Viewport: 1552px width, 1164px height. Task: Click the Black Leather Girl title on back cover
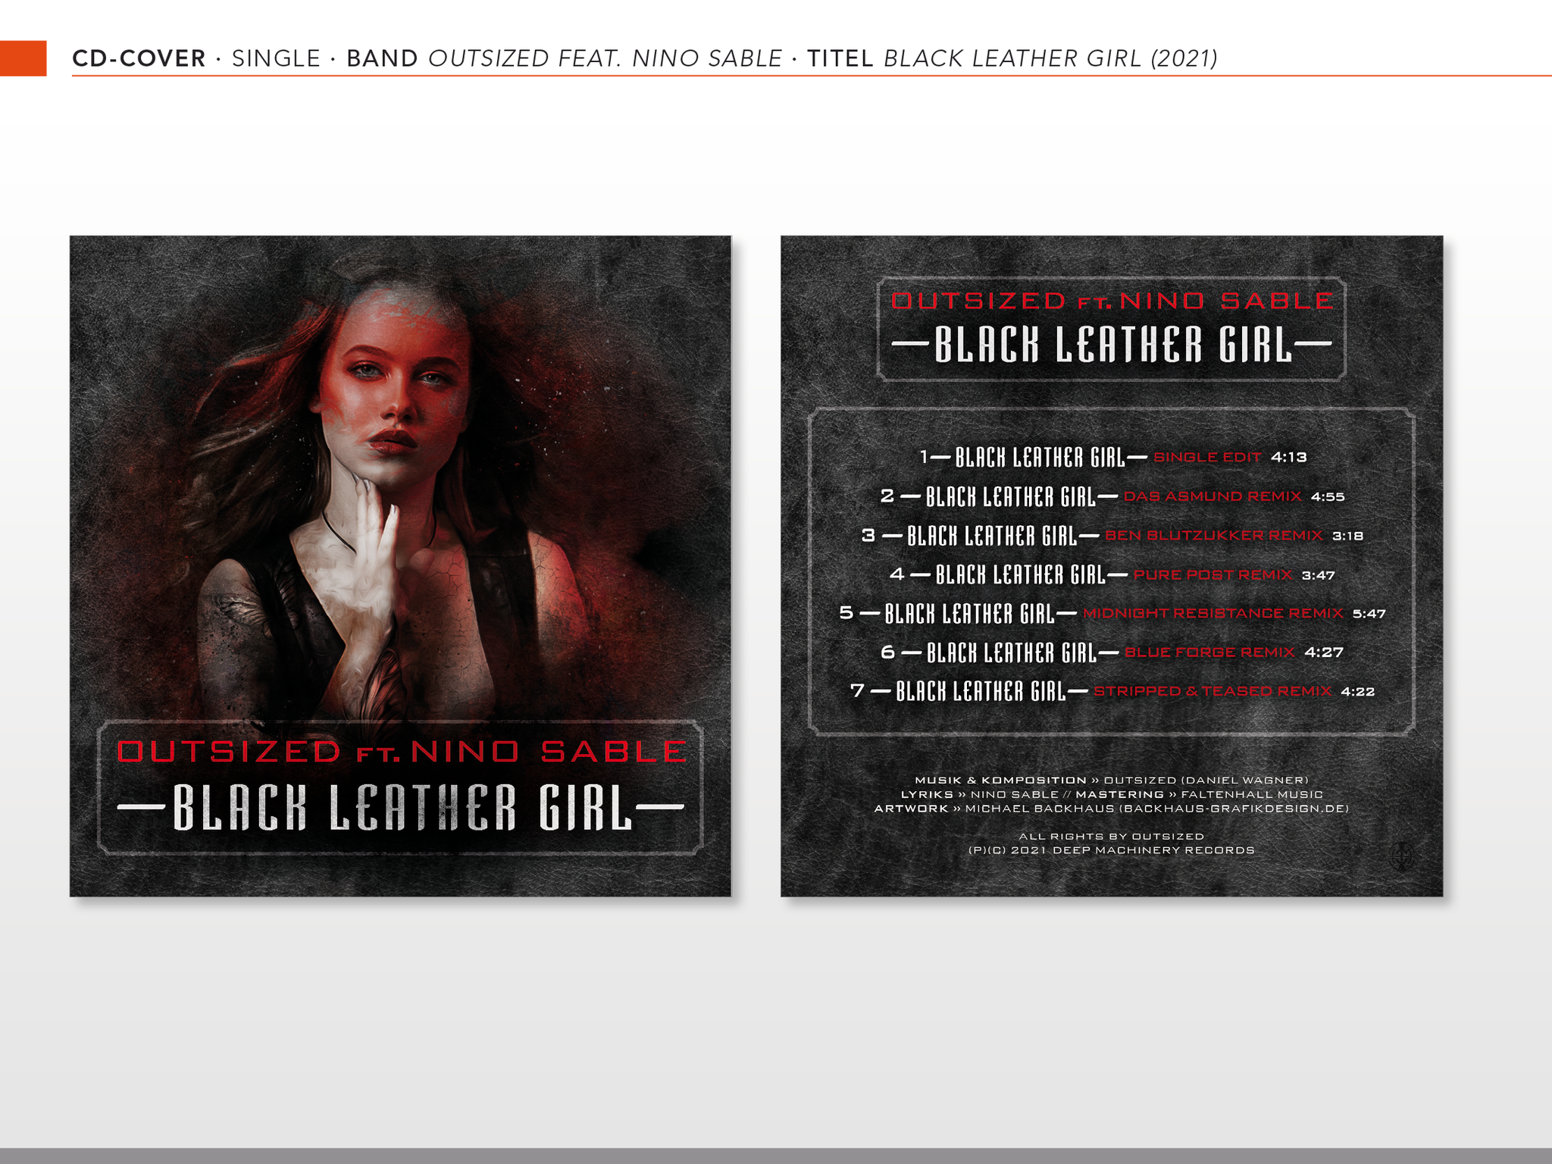pyautogui.click(x=1112, y=345)
